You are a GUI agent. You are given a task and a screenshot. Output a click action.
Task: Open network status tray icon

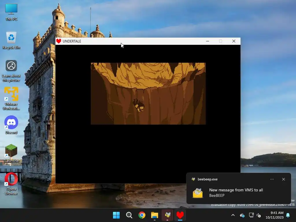[251, 215]
